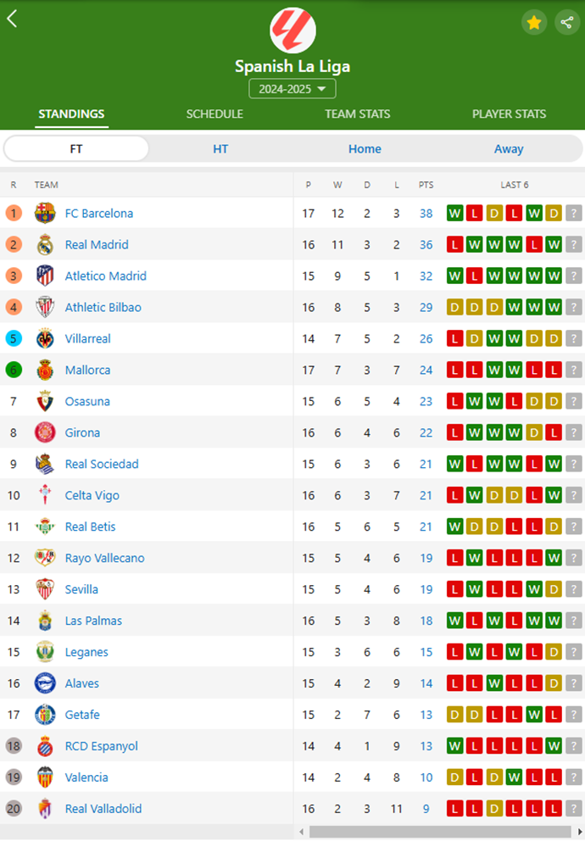Click the Spanish La Liga logo
Screen dimensions: 585x847
(x=292, y=31)
